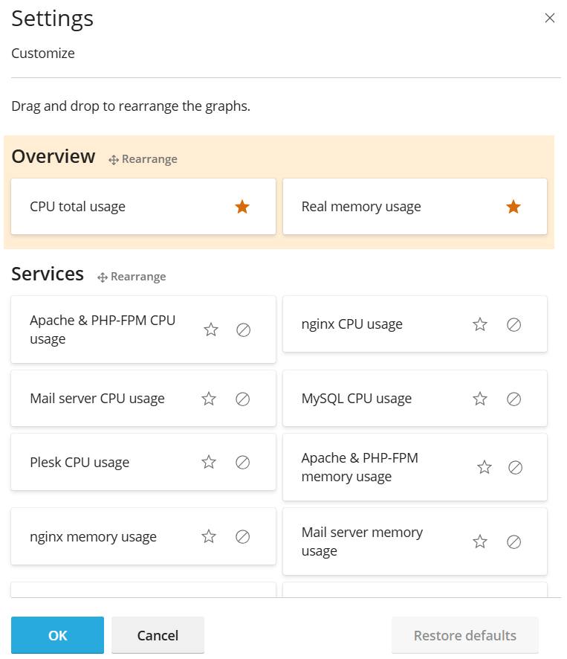Viewport: 567px width, 659px height.
Task: Hide the Apache & PHP-FPM CPU usage graph
Action: click(243, 330)
